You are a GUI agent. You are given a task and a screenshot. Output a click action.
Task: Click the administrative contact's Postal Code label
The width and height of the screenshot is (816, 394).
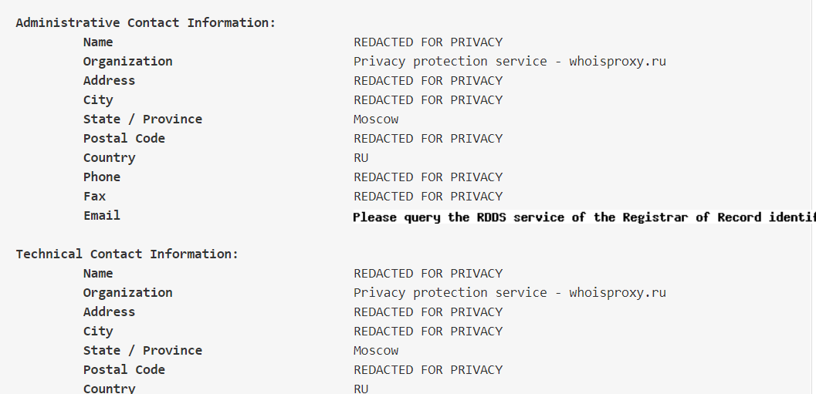[124, 139]
